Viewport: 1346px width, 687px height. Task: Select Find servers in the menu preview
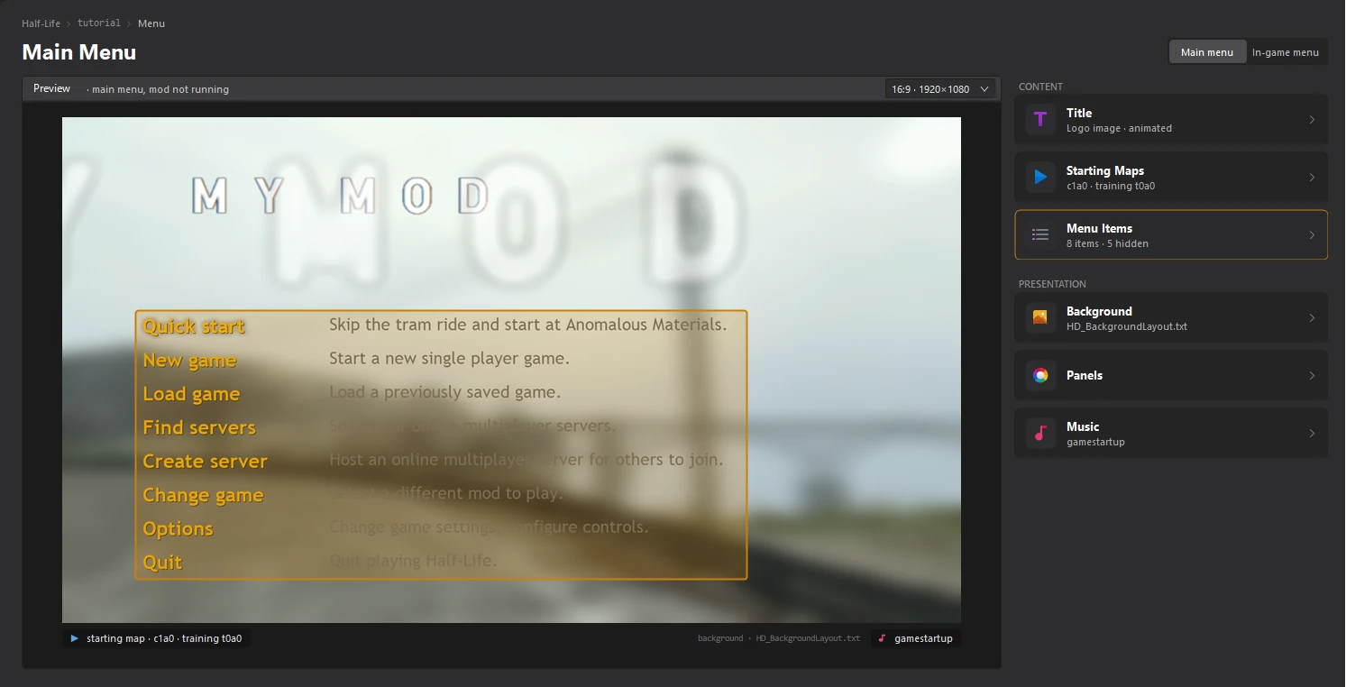pyautogui.click(x=199, y=427)
